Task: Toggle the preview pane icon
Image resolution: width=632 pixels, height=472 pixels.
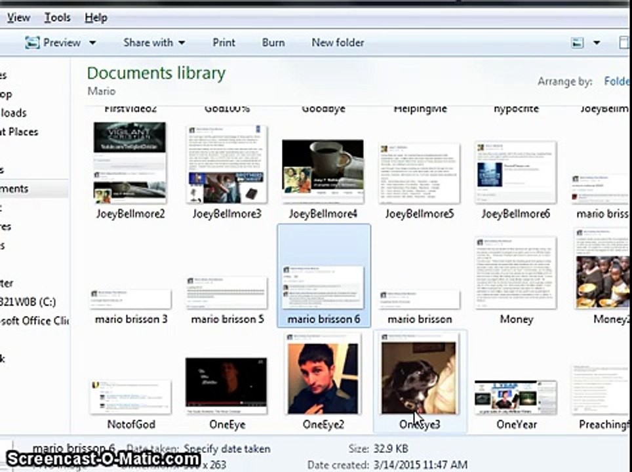Action: point(624,43)
